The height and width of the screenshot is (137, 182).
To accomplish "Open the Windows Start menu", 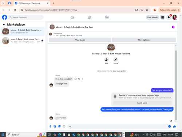I will point(3,134).
